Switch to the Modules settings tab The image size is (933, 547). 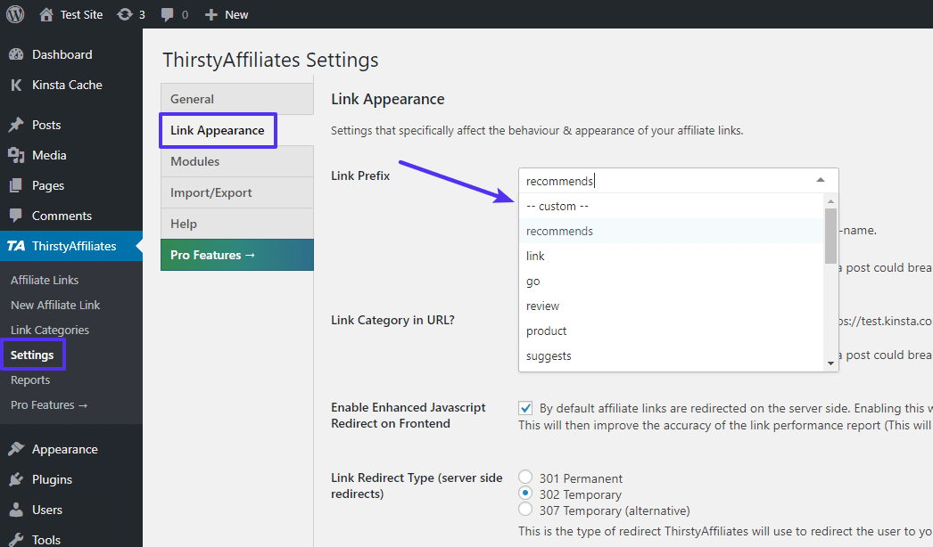click(x=194, y=161)
